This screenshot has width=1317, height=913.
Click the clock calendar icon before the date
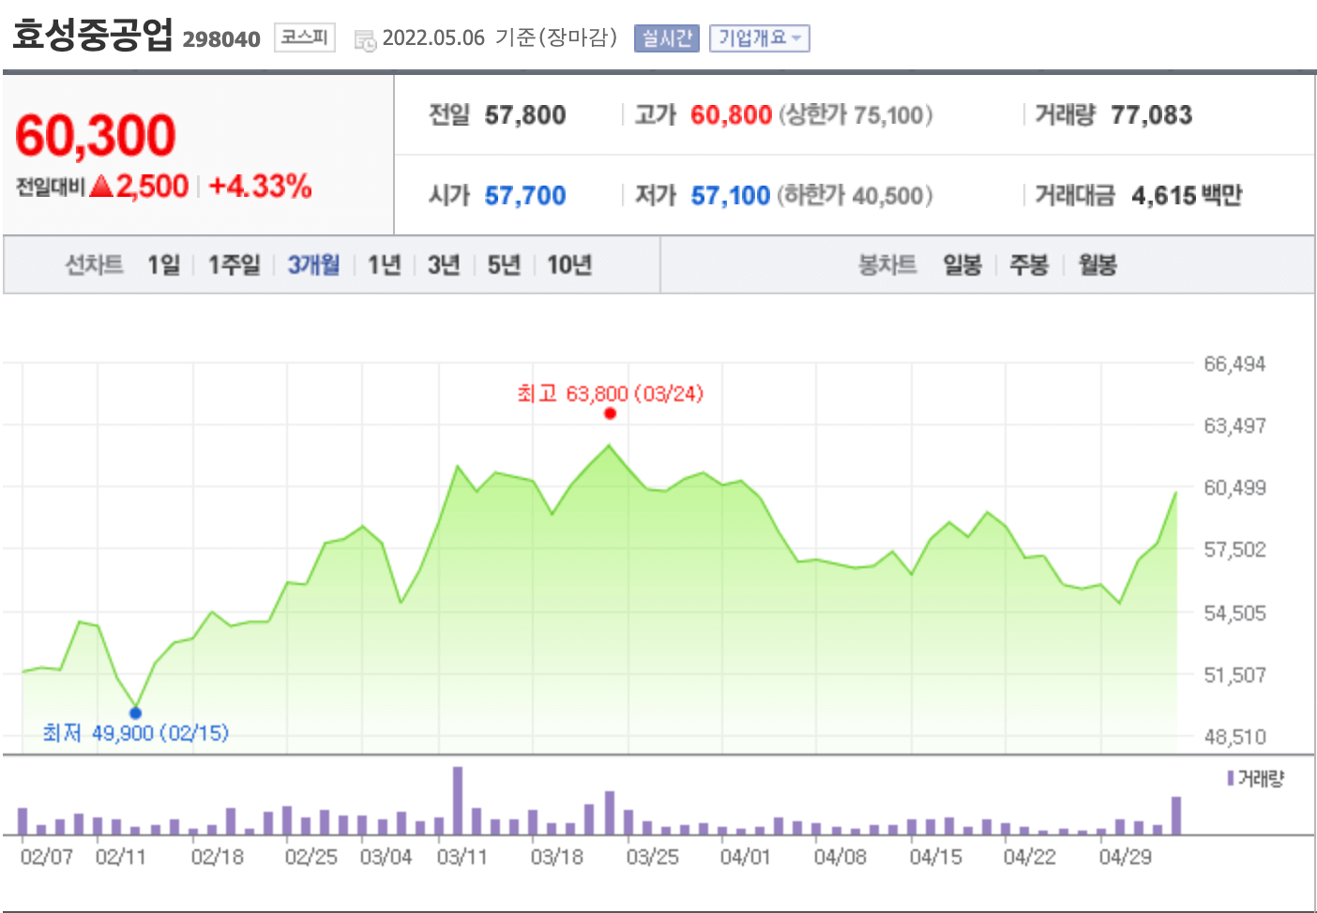tap(365, 40)
